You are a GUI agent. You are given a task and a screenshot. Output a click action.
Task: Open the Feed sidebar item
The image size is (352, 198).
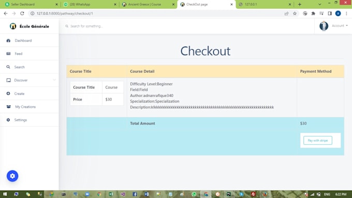click(x=30, y=54)
